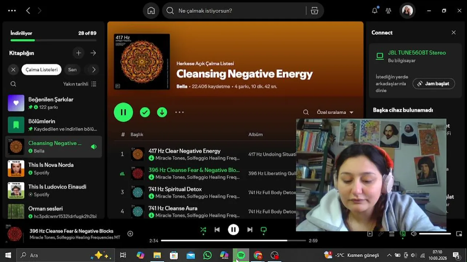Viewport: 467px width, 262px height.
Task: Navigate back with the left arrow
Action: tap(28, 11)
